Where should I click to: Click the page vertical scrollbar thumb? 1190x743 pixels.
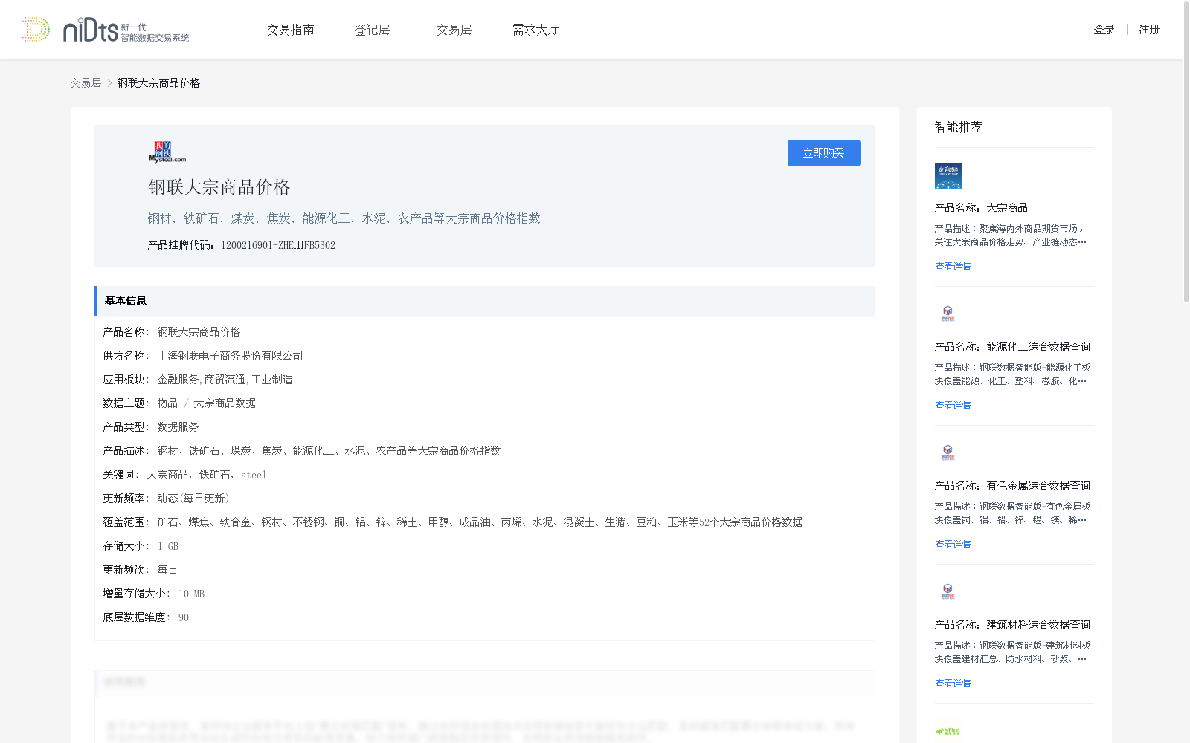1186,152
